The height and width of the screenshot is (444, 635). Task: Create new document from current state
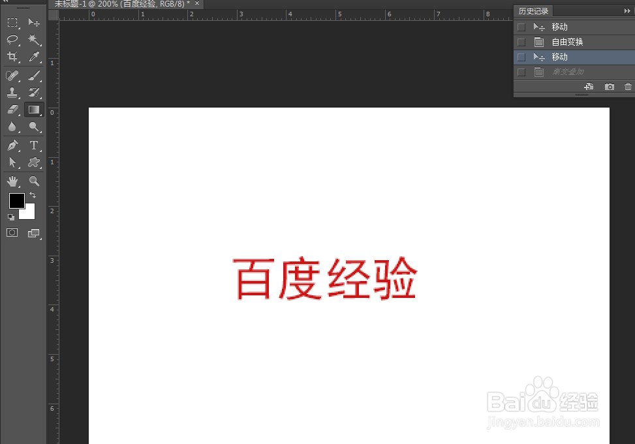click(589, 86)
